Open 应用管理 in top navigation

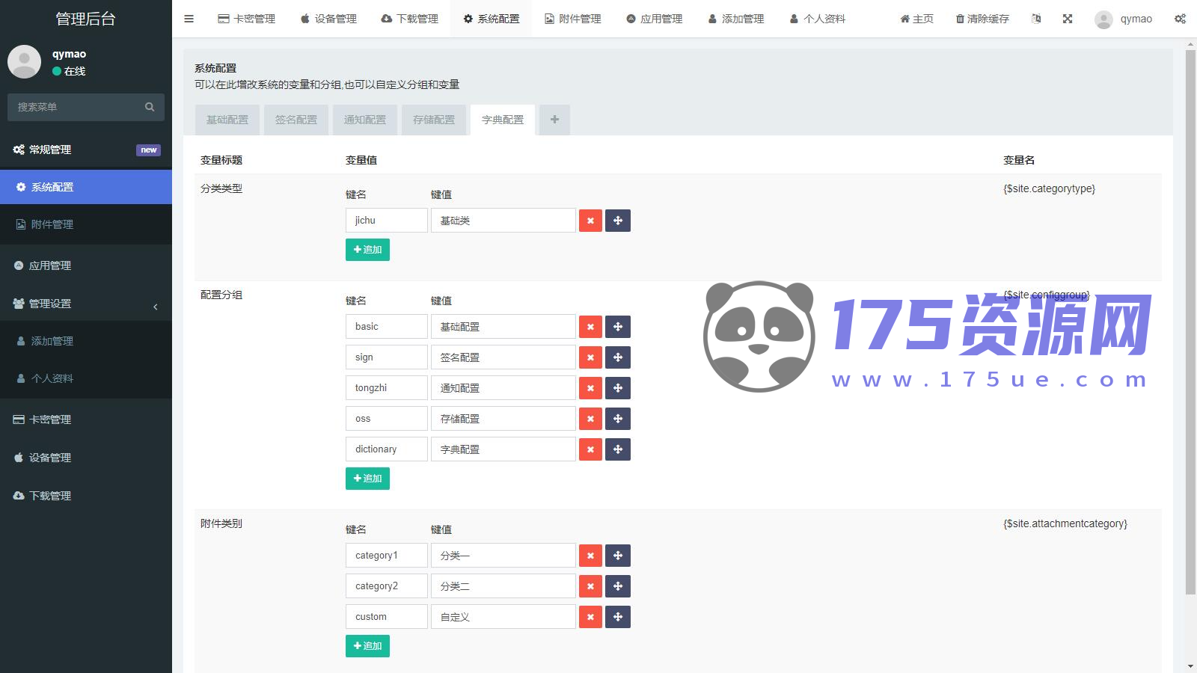(x=655, y=19)
